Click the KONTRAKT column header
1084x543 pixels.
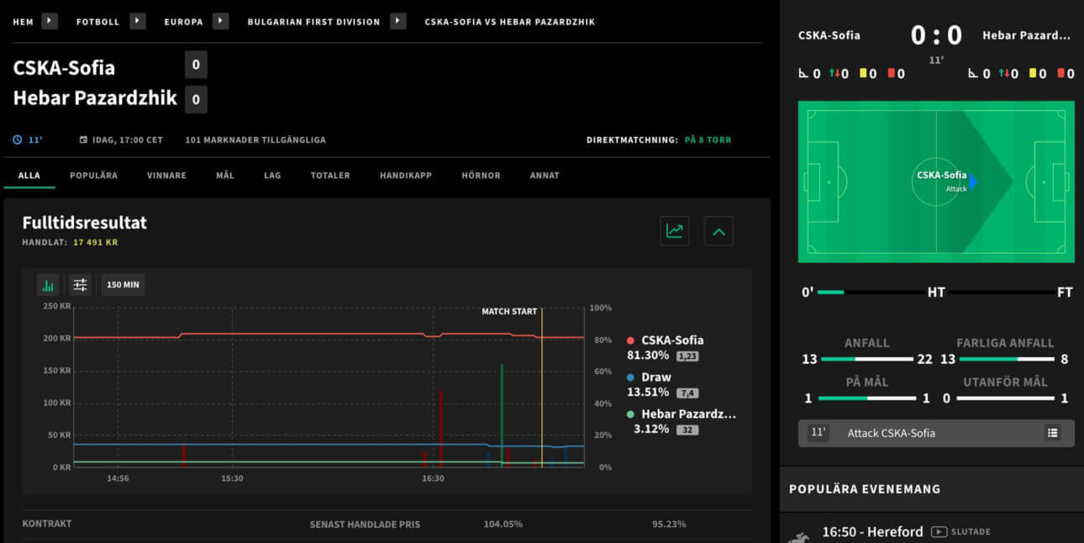47,524
